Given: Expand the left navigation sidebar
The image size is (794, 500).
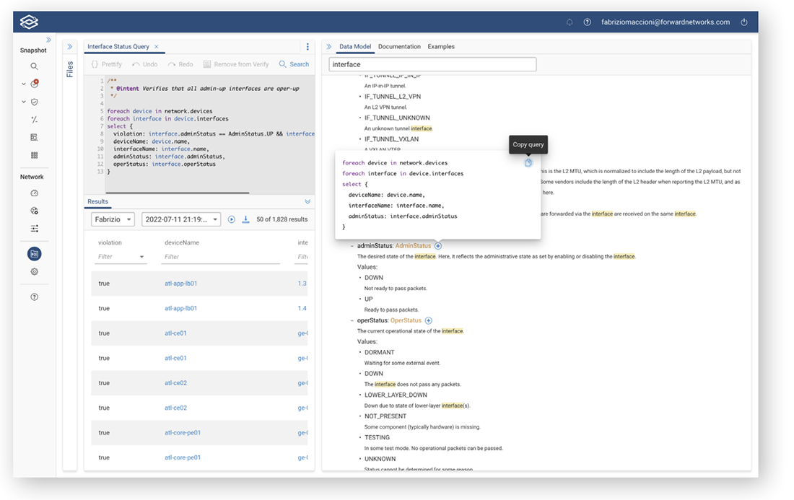Looking at the screenshot, I should pyautogui.click(x=48, y=40).
